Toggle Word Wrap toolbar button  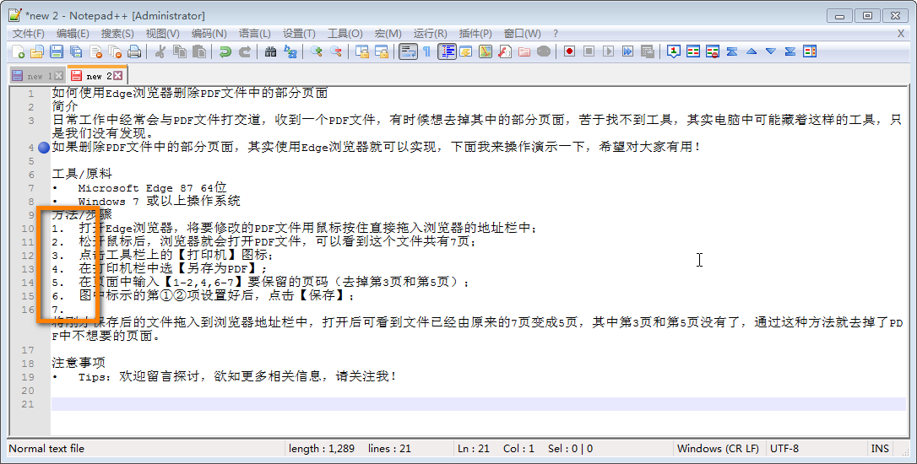point(408,51)
